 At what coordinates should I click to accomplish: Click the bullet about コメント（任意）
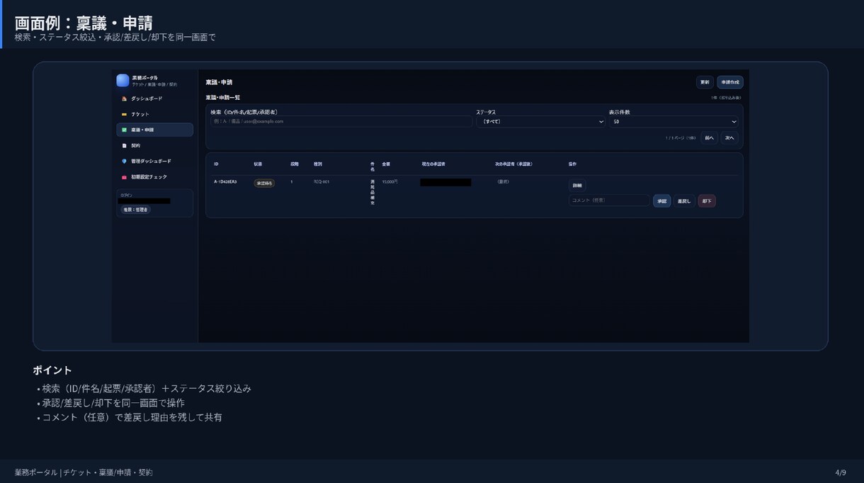130,417
